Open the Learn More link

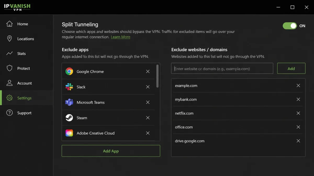point(120,37)
